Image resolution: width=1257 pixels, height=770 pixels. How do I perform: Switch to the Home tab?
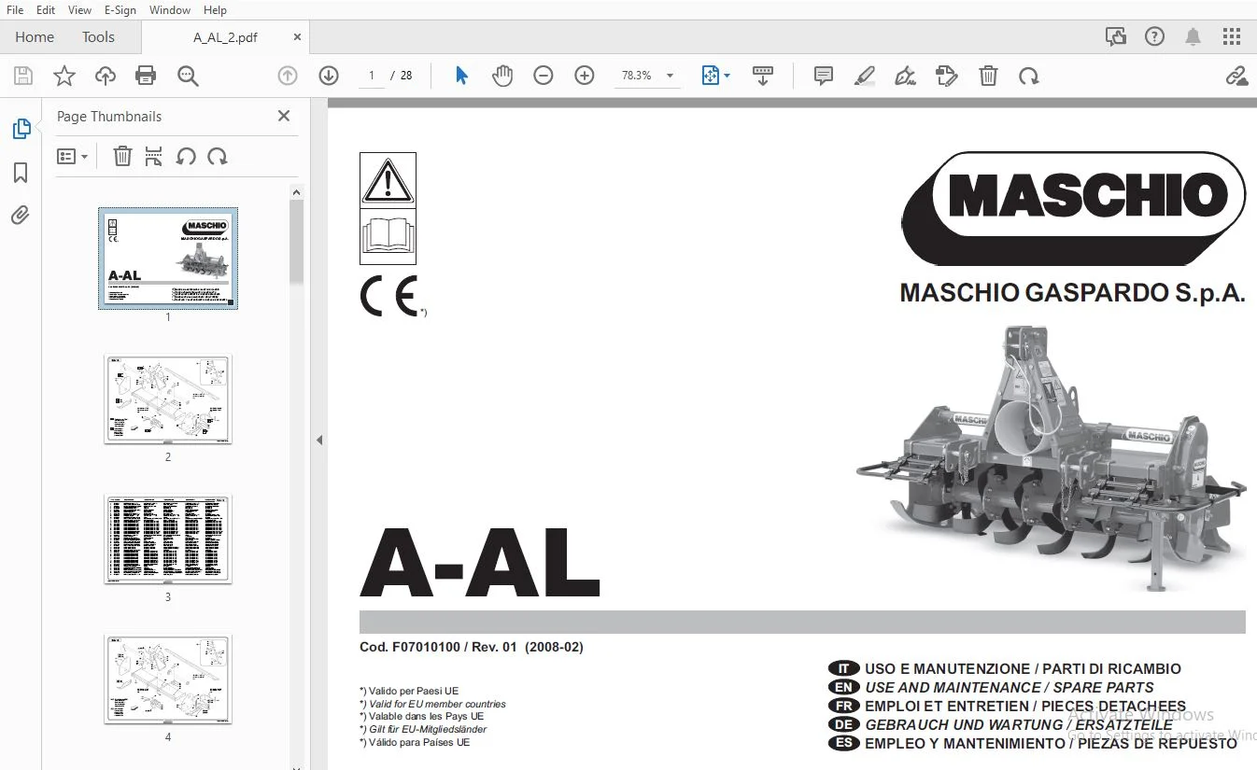click(35, 37)
